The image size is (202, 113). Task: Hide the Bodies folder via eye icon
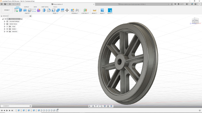click(7, 29)
